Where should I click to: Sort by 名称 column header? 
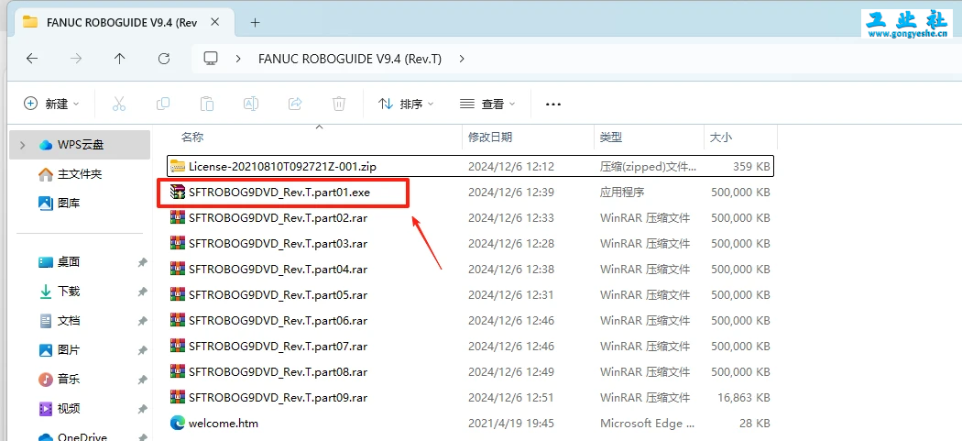[x=192, y=138]
